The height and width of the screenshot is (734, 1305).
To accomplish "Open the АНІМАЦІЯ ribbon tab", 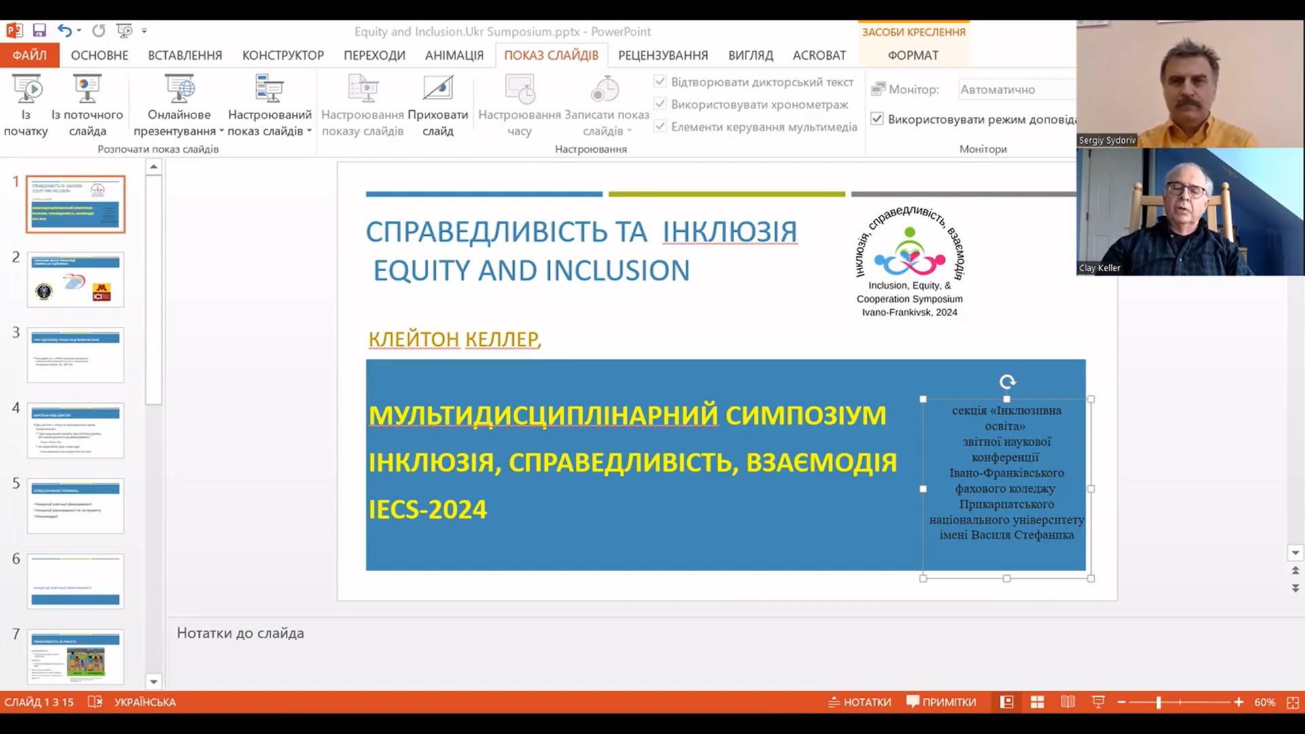I will [454, 55].
